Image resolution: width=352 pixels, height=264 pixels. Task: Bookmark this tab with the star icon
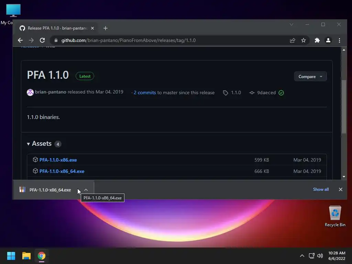click(304, 41)
